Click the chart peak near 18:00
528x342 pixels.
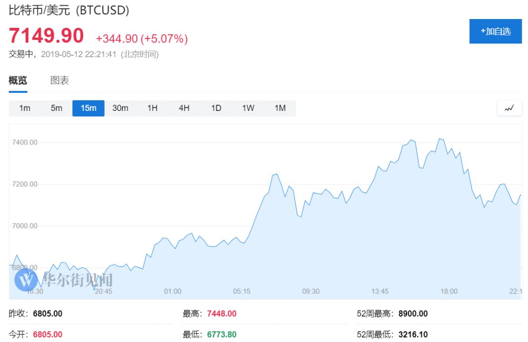coord(440,139)
